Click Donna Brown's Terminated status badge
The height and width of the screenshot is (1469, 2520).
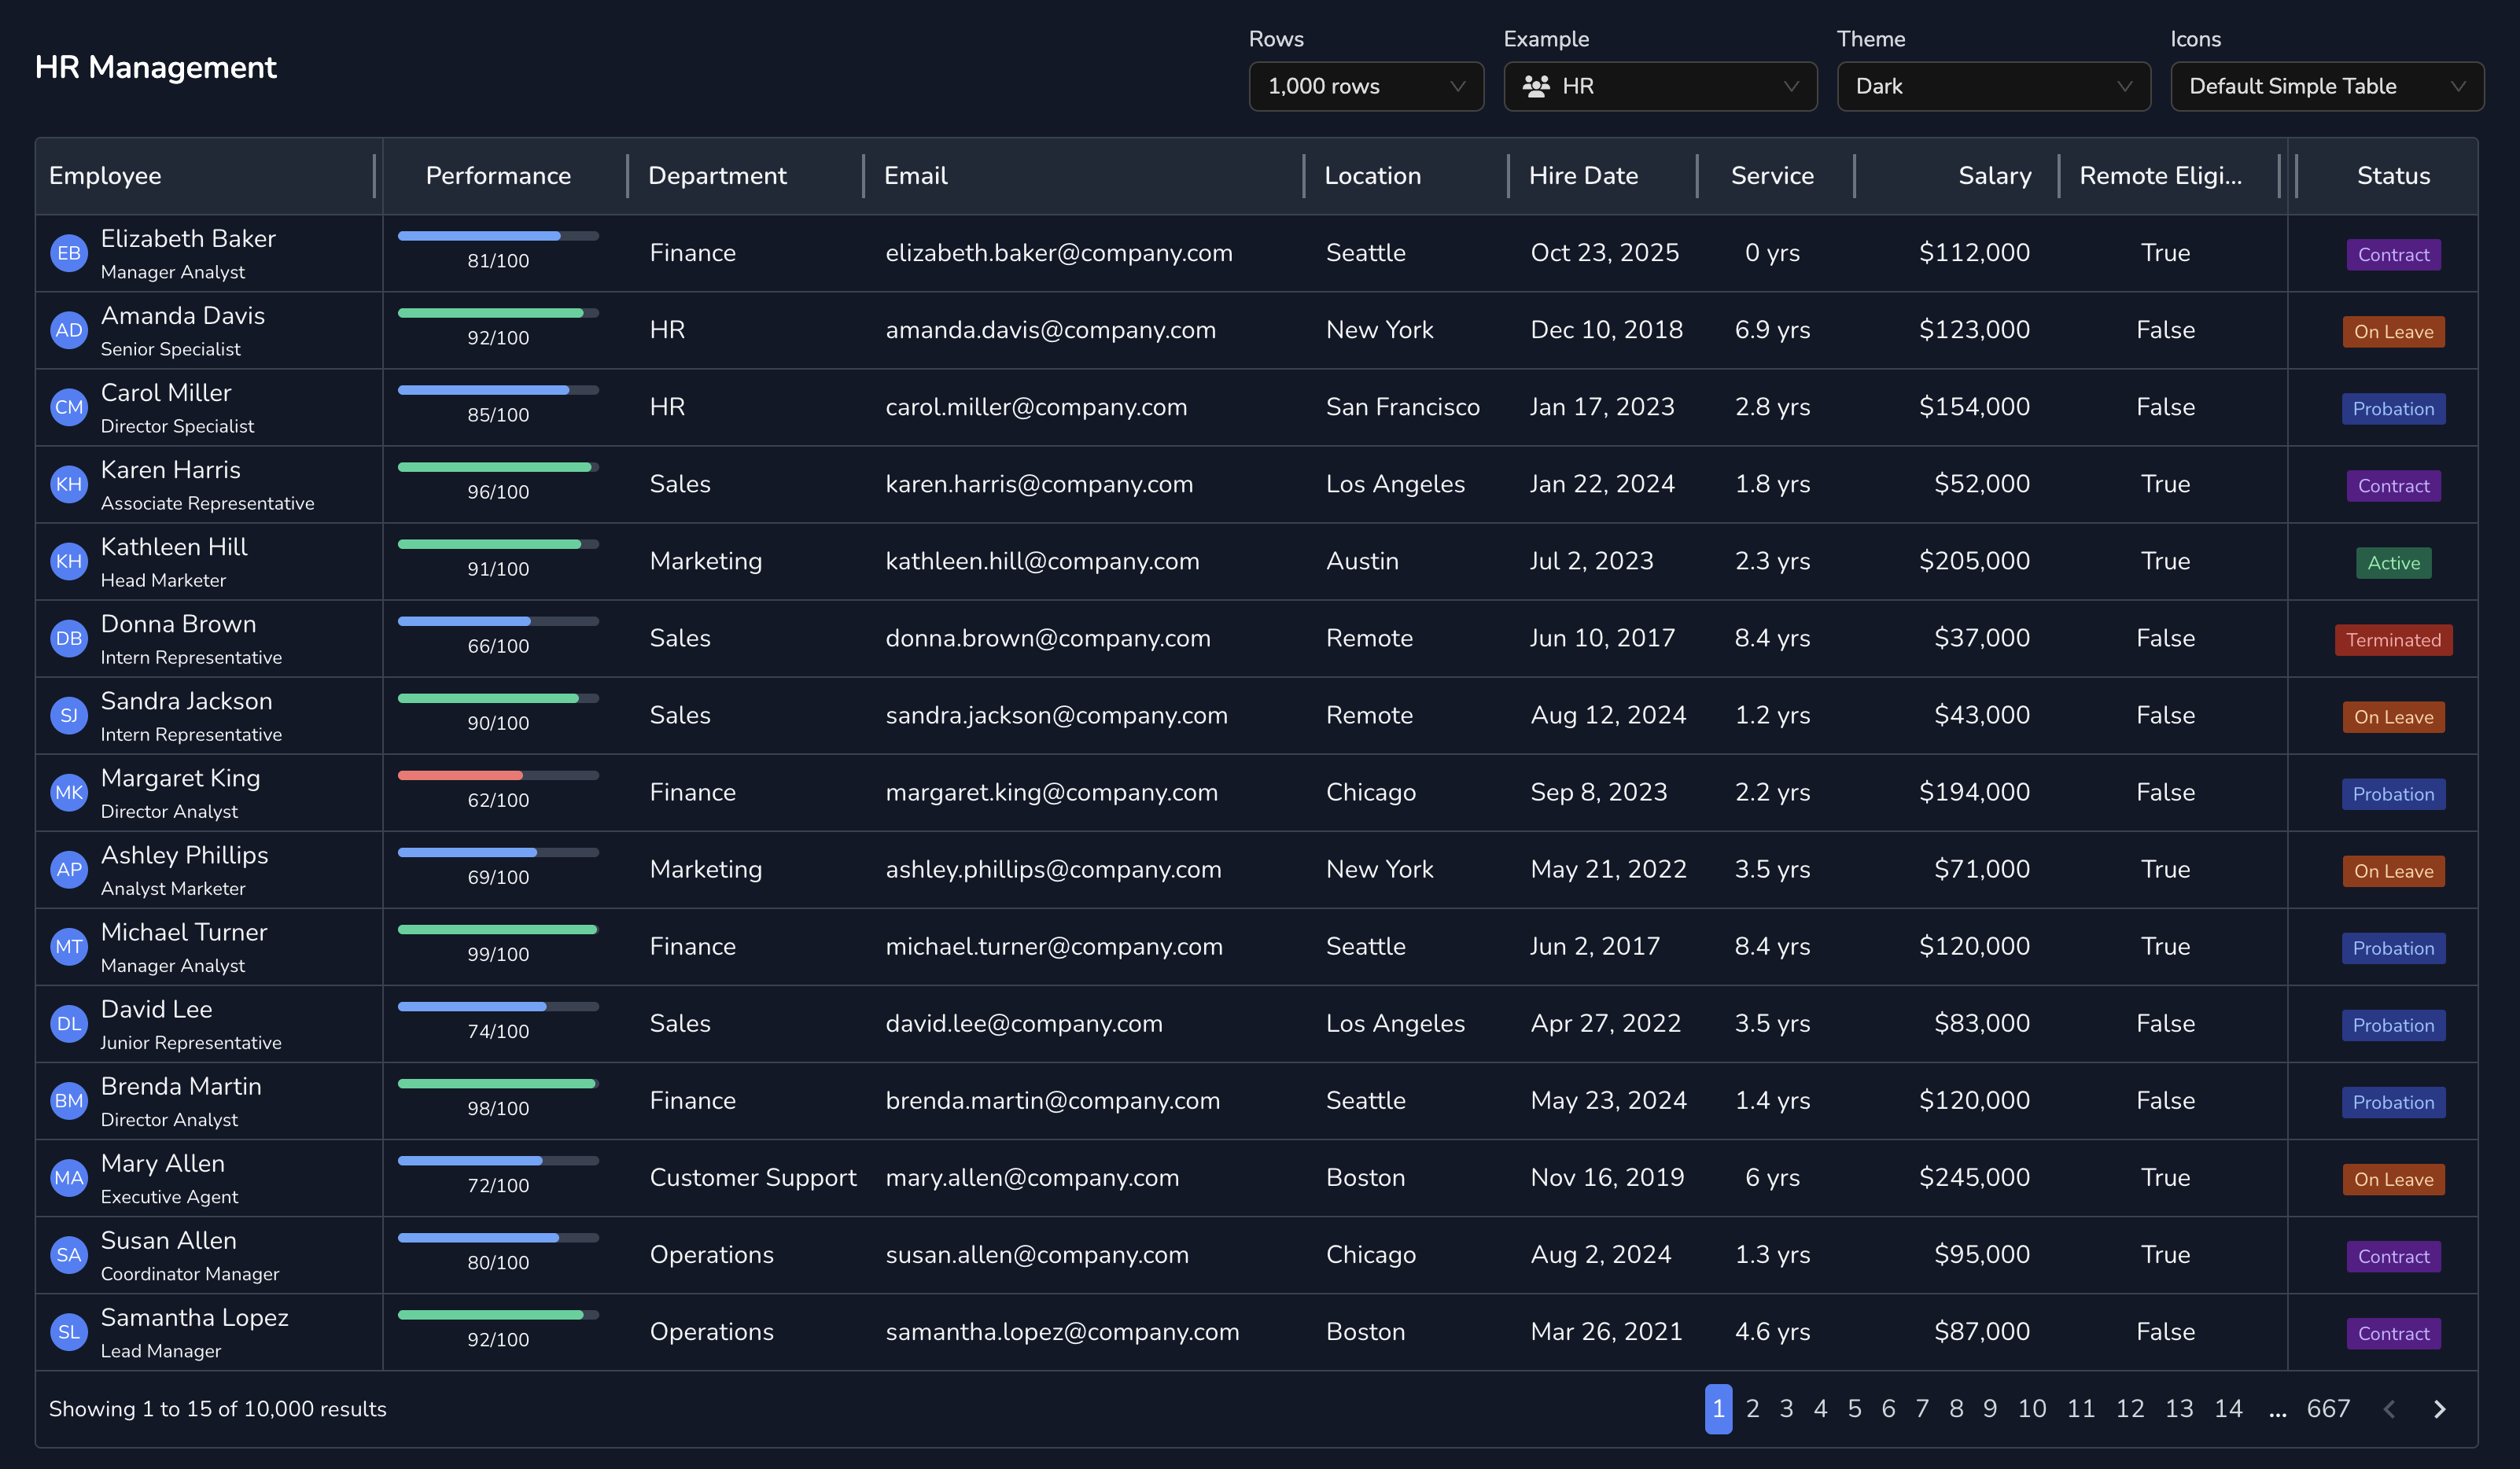click(2393, 640)
